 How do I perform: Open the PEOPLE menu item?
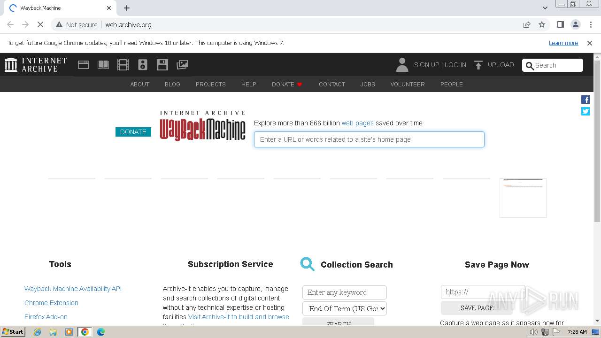pyautogui.click(x=452, y=84)
